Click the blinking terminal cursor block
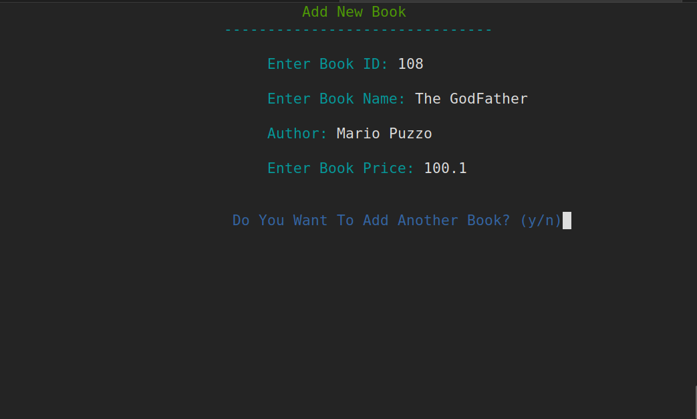The height and width of the screenshot is (419, 697). [x=567, y=220]
